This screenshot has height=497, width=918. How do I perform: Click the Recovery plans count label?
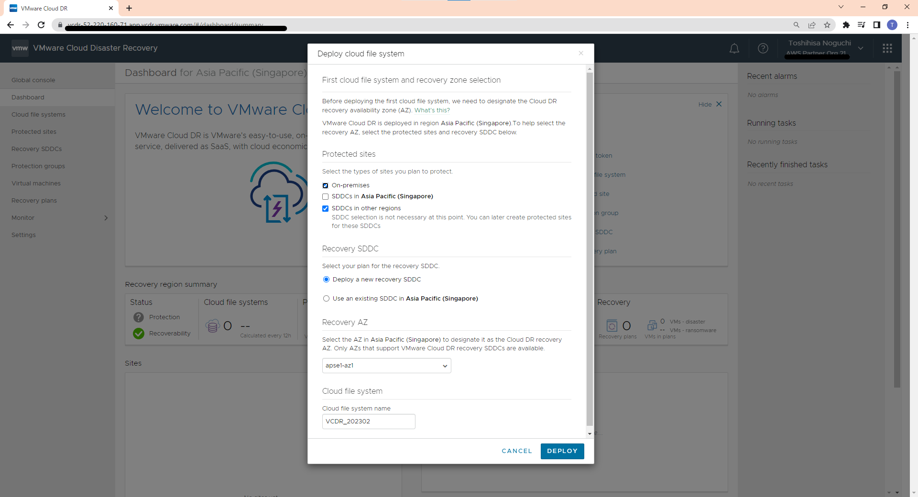[618, 337]
